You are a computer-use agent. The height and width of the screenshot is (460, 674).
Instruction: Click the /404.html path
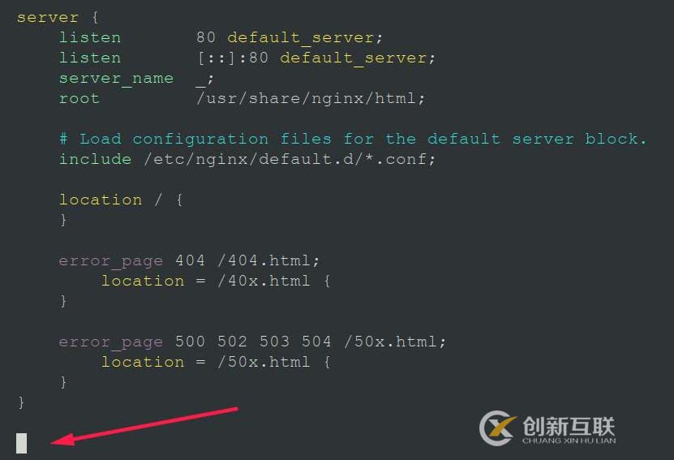coord(268,260)
